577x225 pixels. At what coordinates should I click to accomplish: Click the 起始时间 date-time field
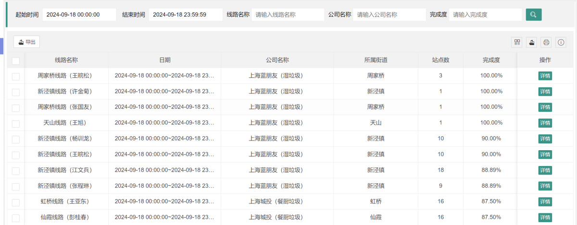tap(79, 14)
